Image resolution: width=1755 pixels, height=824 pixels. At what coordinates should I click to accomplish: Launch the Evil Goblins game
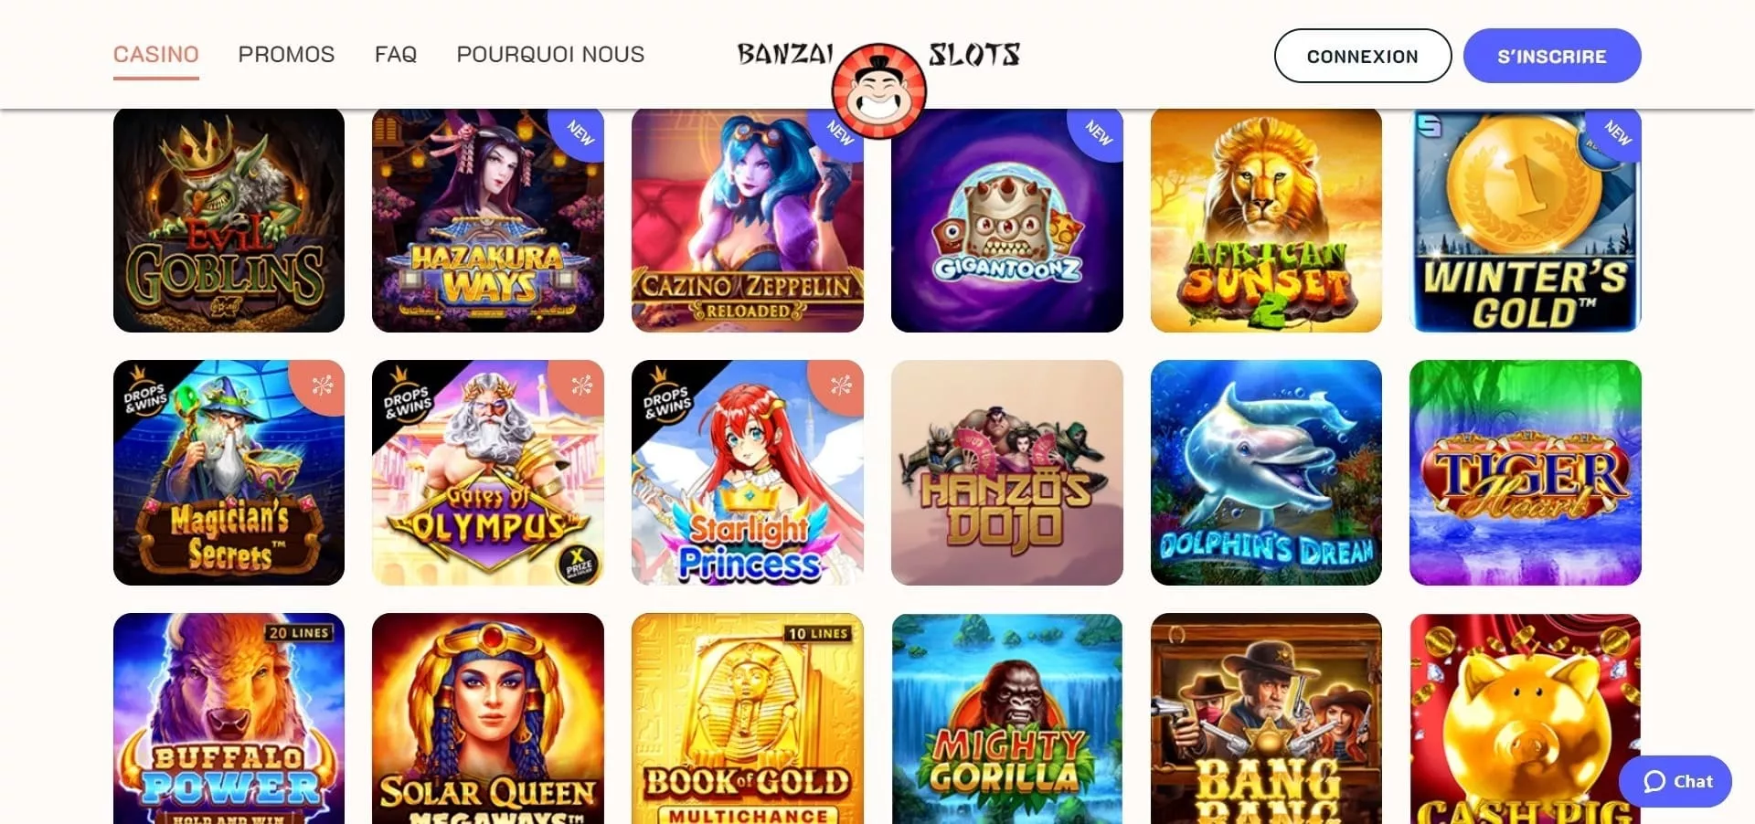[x=229, y=220]
